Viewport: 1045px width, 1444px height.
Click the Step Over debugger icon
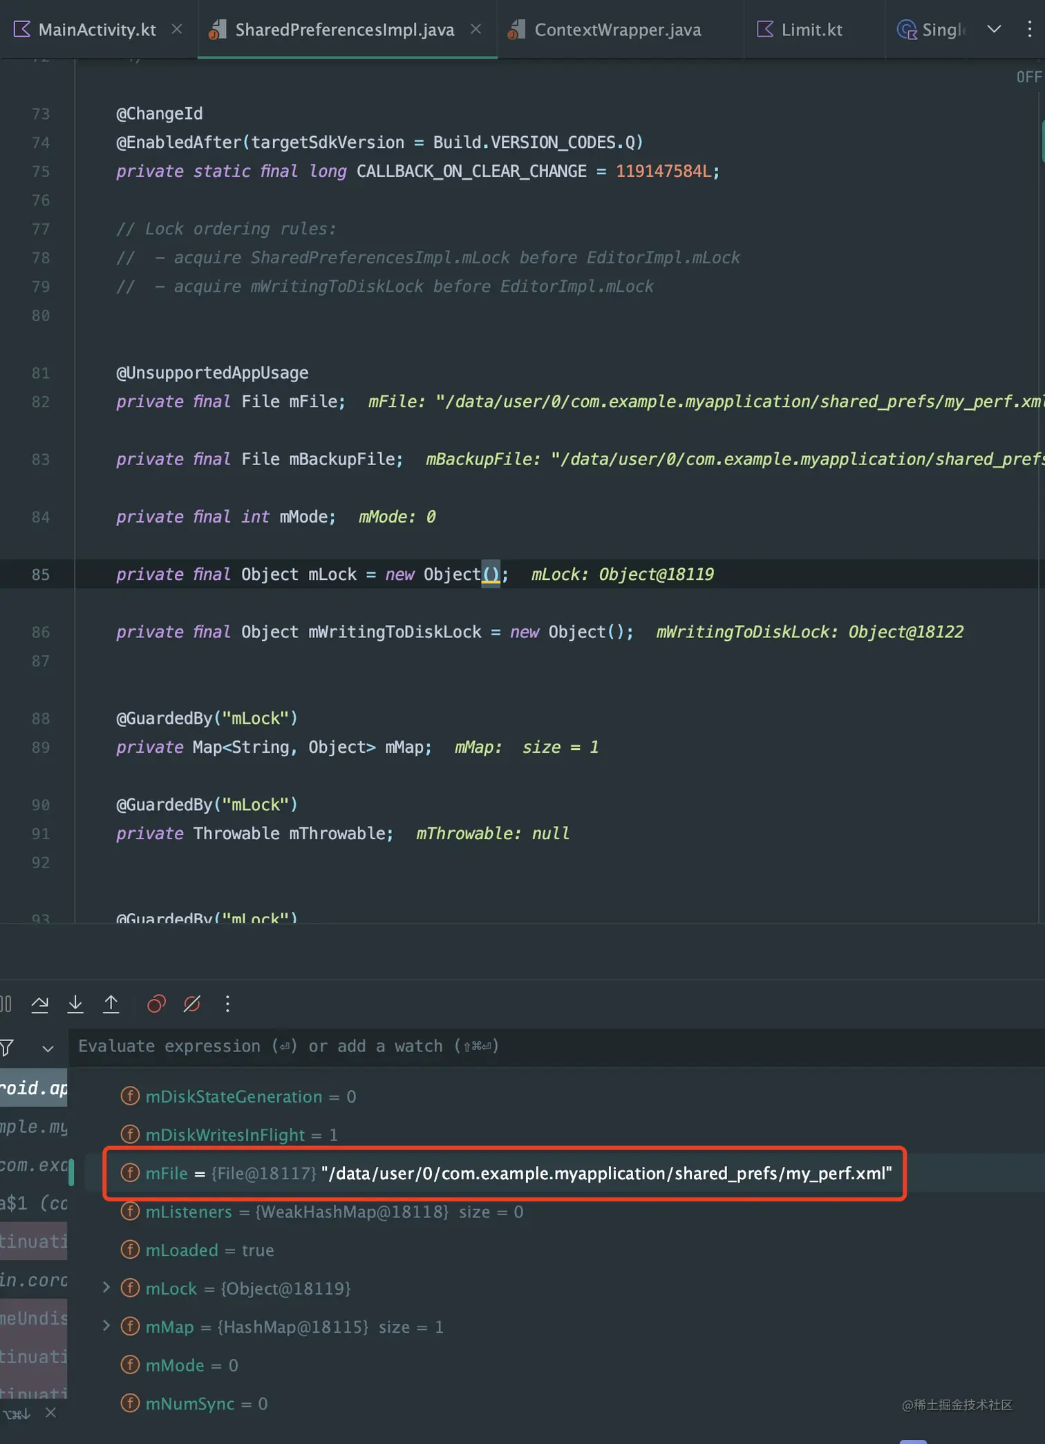tap(40, 1004)
